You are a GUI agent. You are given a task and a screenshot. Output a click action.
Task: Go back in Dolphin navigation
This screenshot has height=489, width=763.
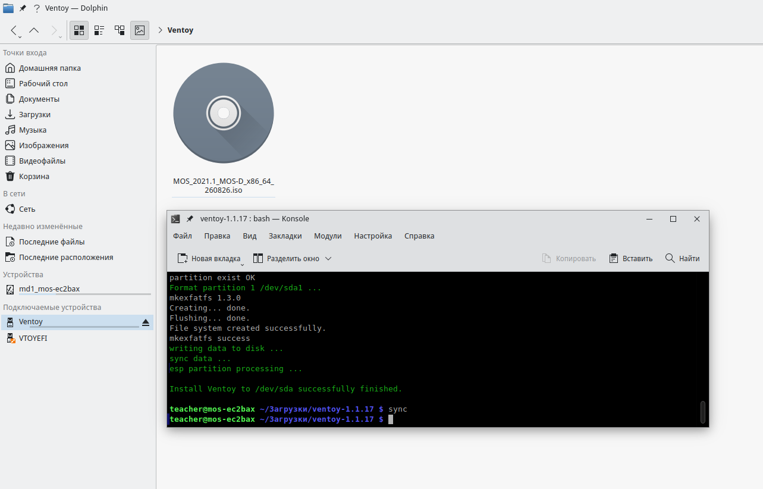(14, 30)
